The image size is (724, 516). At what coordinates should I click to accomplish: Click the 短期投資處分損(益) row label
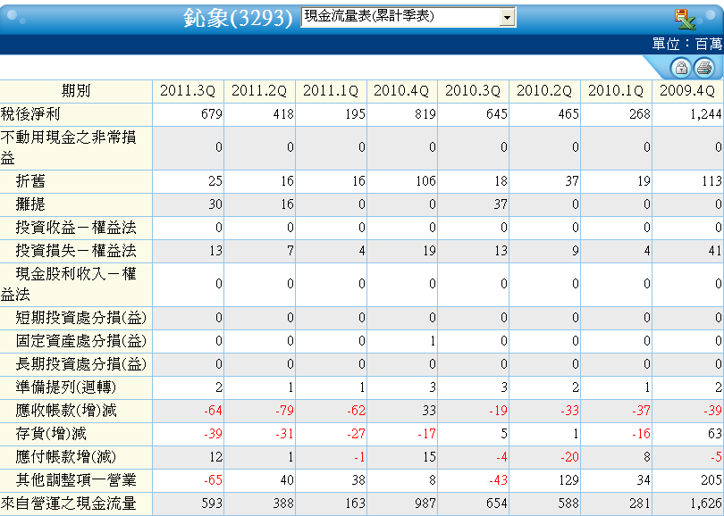point(80,318)
